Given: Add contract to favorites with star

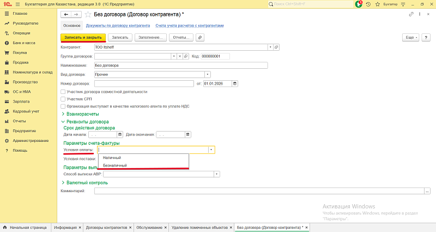Looking at the screenshot, I should (88, 15).
